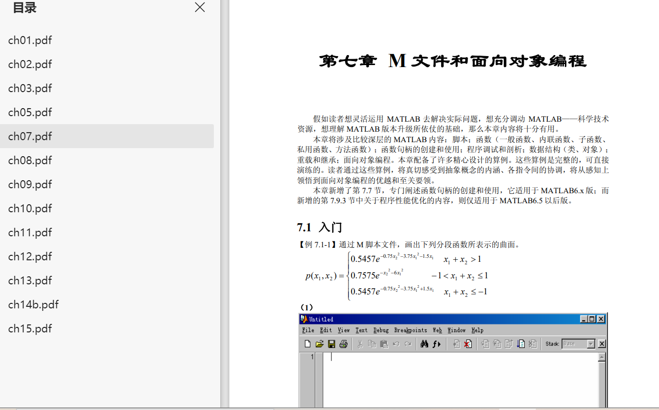This screenshot has height=410, width=659.
Task: Open the Help menu in Untitled editor
Action: [478, 330]
